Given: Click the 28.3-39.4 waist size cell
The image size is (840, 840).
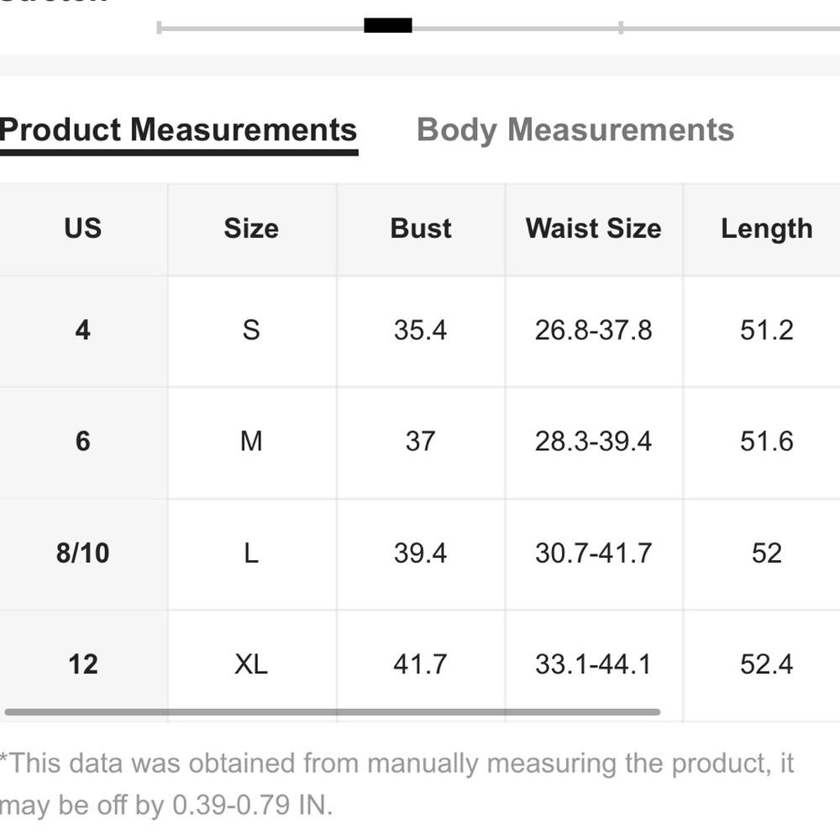Looking at the screenshot, I should click(594, 443).
